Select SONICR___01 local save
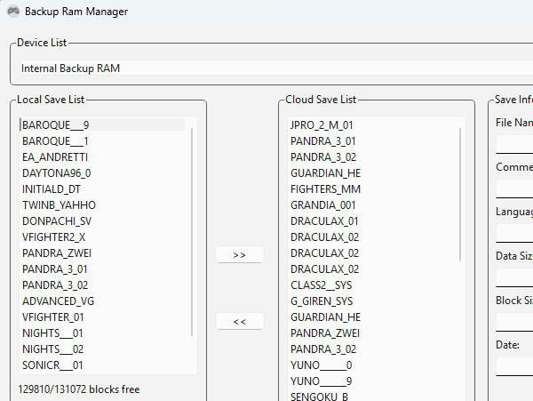Viewport: 533px width, 401px height. coord(102,365)
